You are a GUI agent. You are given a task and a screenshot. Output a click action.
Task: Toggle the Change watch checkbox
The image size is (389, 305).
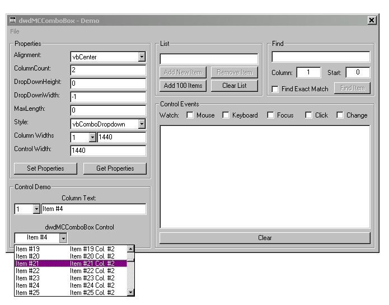tap(340, 115)
